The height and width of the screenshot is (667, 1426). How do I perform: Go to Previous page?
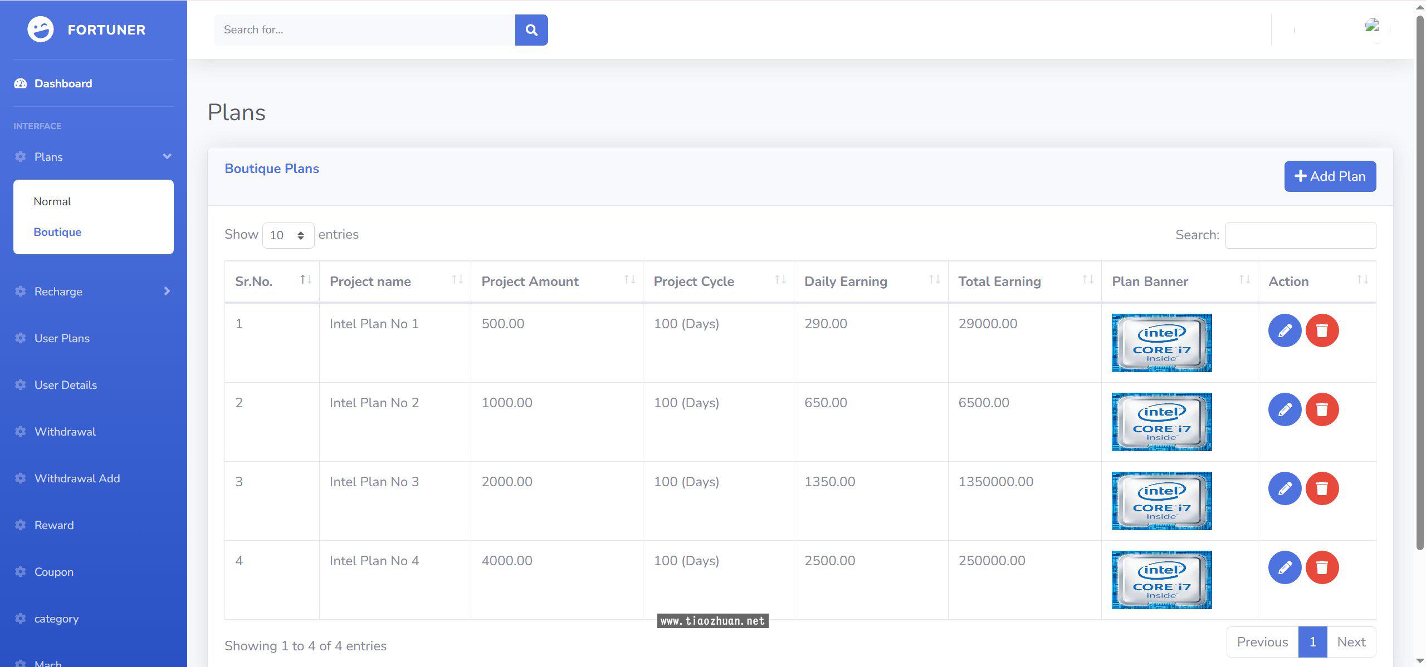click(1262, 642)
